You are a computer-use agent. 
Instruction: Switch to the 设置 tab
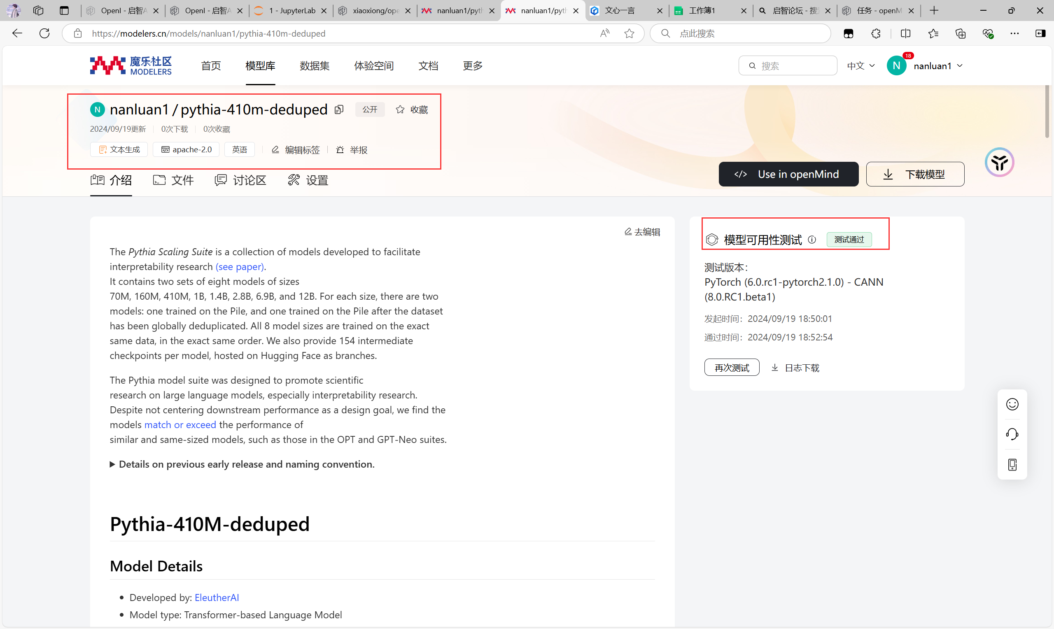[308, 181]
